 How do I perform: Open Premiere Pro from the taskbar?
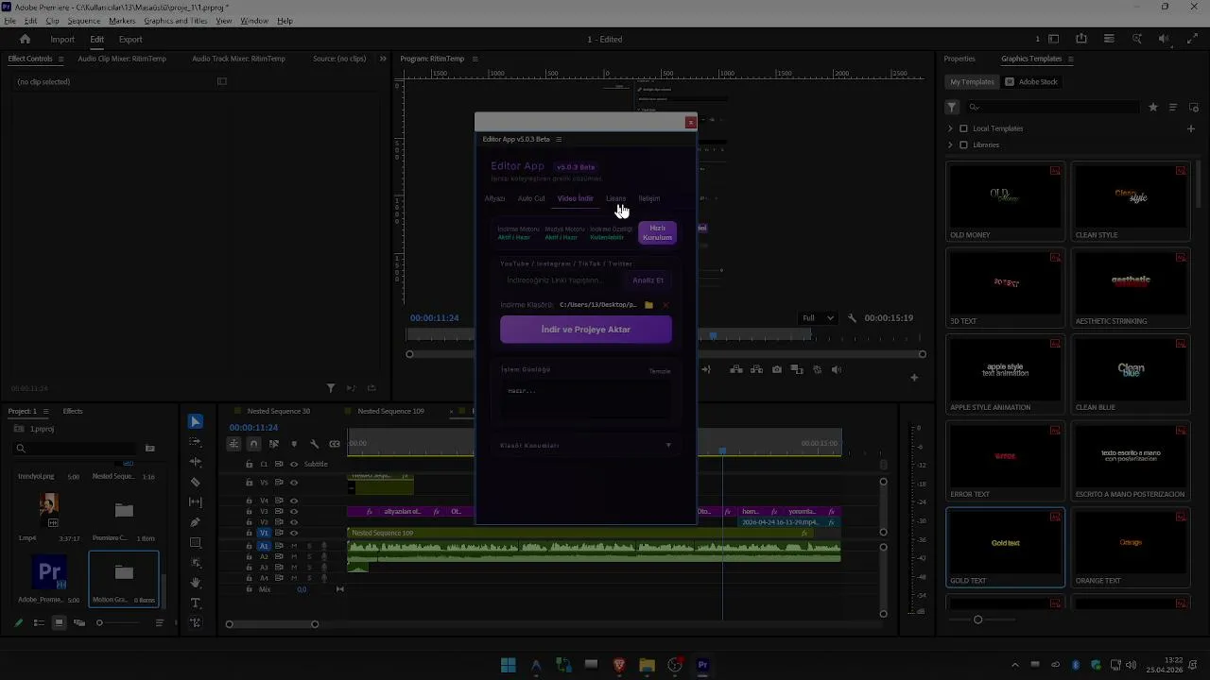click(702, 665)
